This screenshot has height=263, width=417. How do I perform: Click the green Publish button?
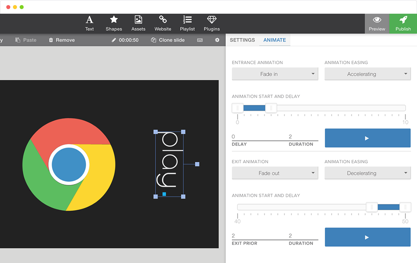403,23
